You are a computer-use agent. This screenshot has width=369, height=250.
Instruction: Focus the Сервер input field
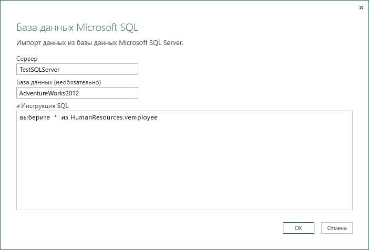pos(77,69)
